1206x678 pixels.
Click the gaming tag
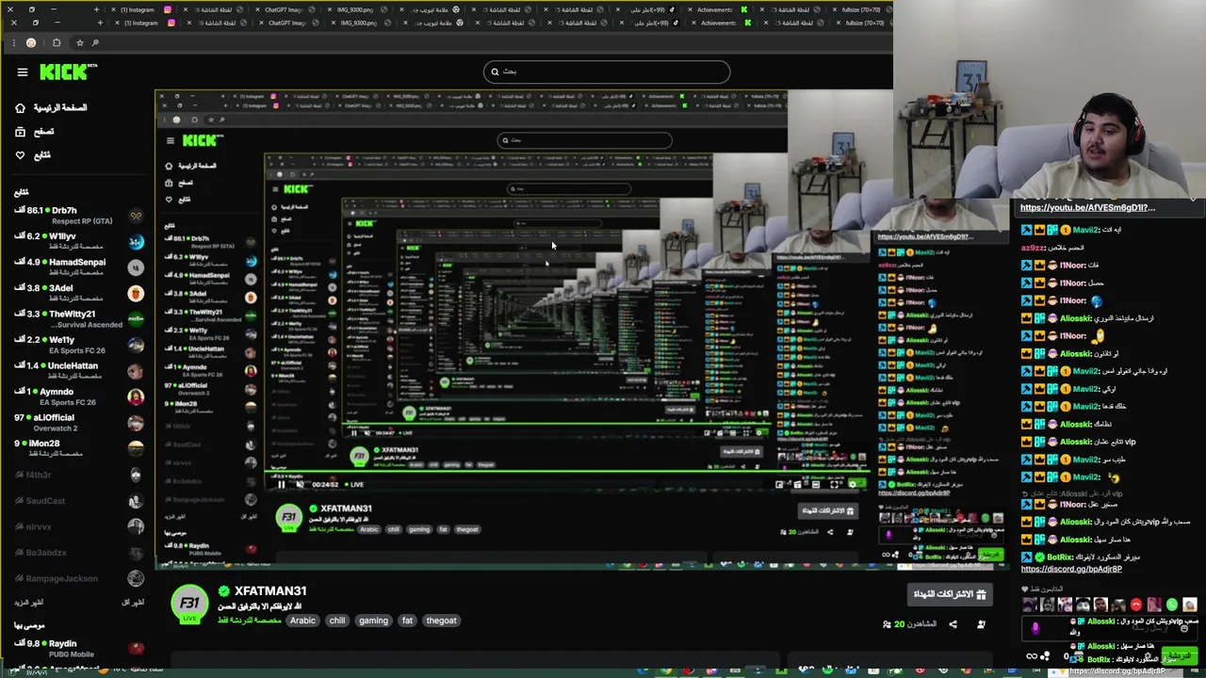point(373,621)
